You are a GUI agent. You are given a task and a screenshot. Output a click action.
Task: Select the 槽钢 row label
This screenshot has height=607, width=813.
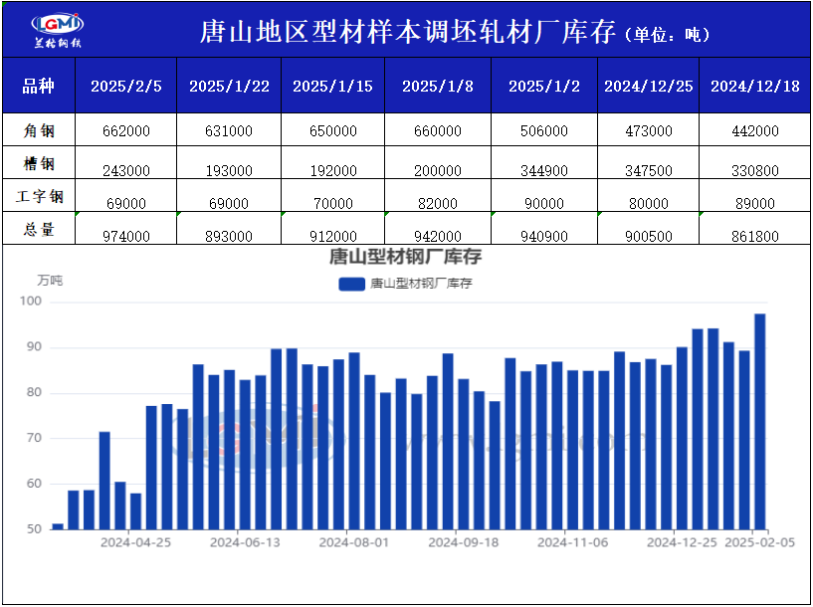(x=38, y=162)
